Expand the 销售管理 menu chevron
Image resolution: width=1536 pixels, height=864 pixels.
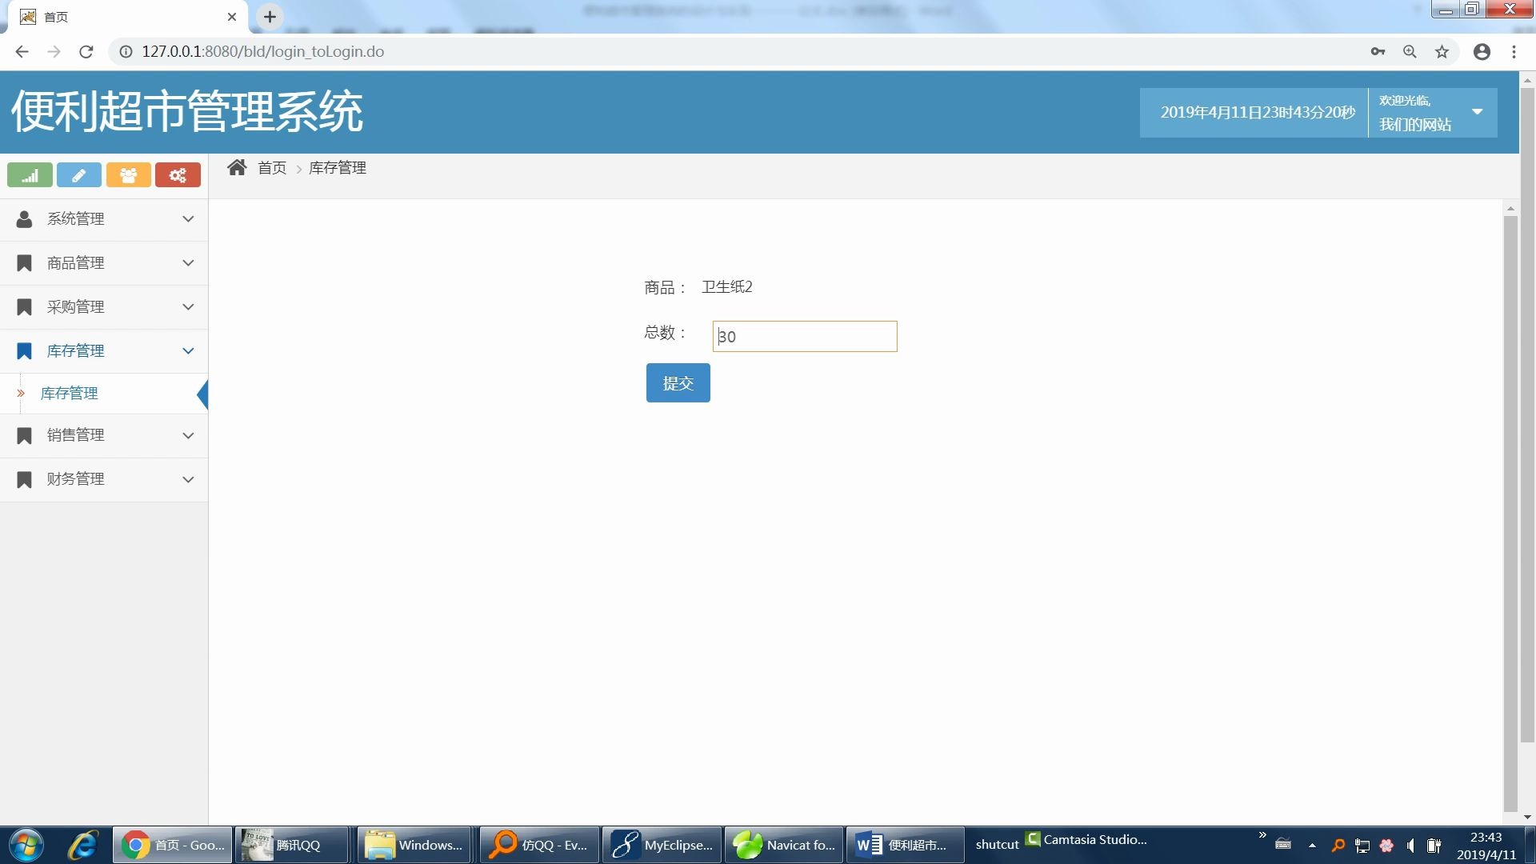188,435
